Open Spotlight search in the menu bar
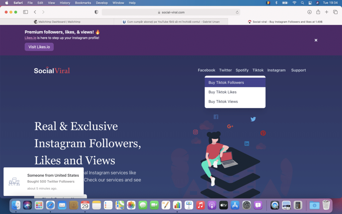 coord(302,3)
